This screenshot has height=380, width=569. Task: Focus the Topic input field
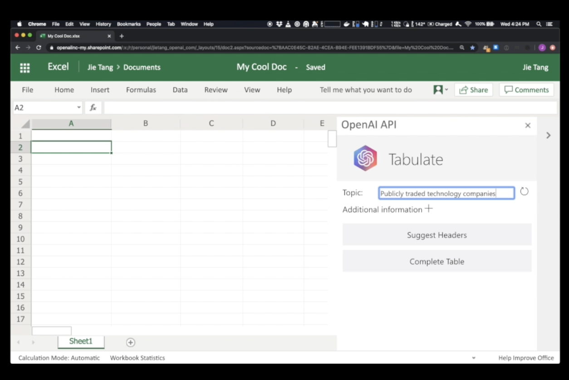click(446, 193)
